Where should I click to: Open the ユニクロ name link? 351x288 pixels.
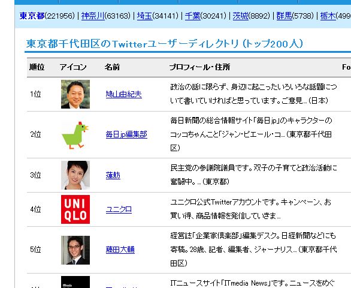(x=119, y=209)
